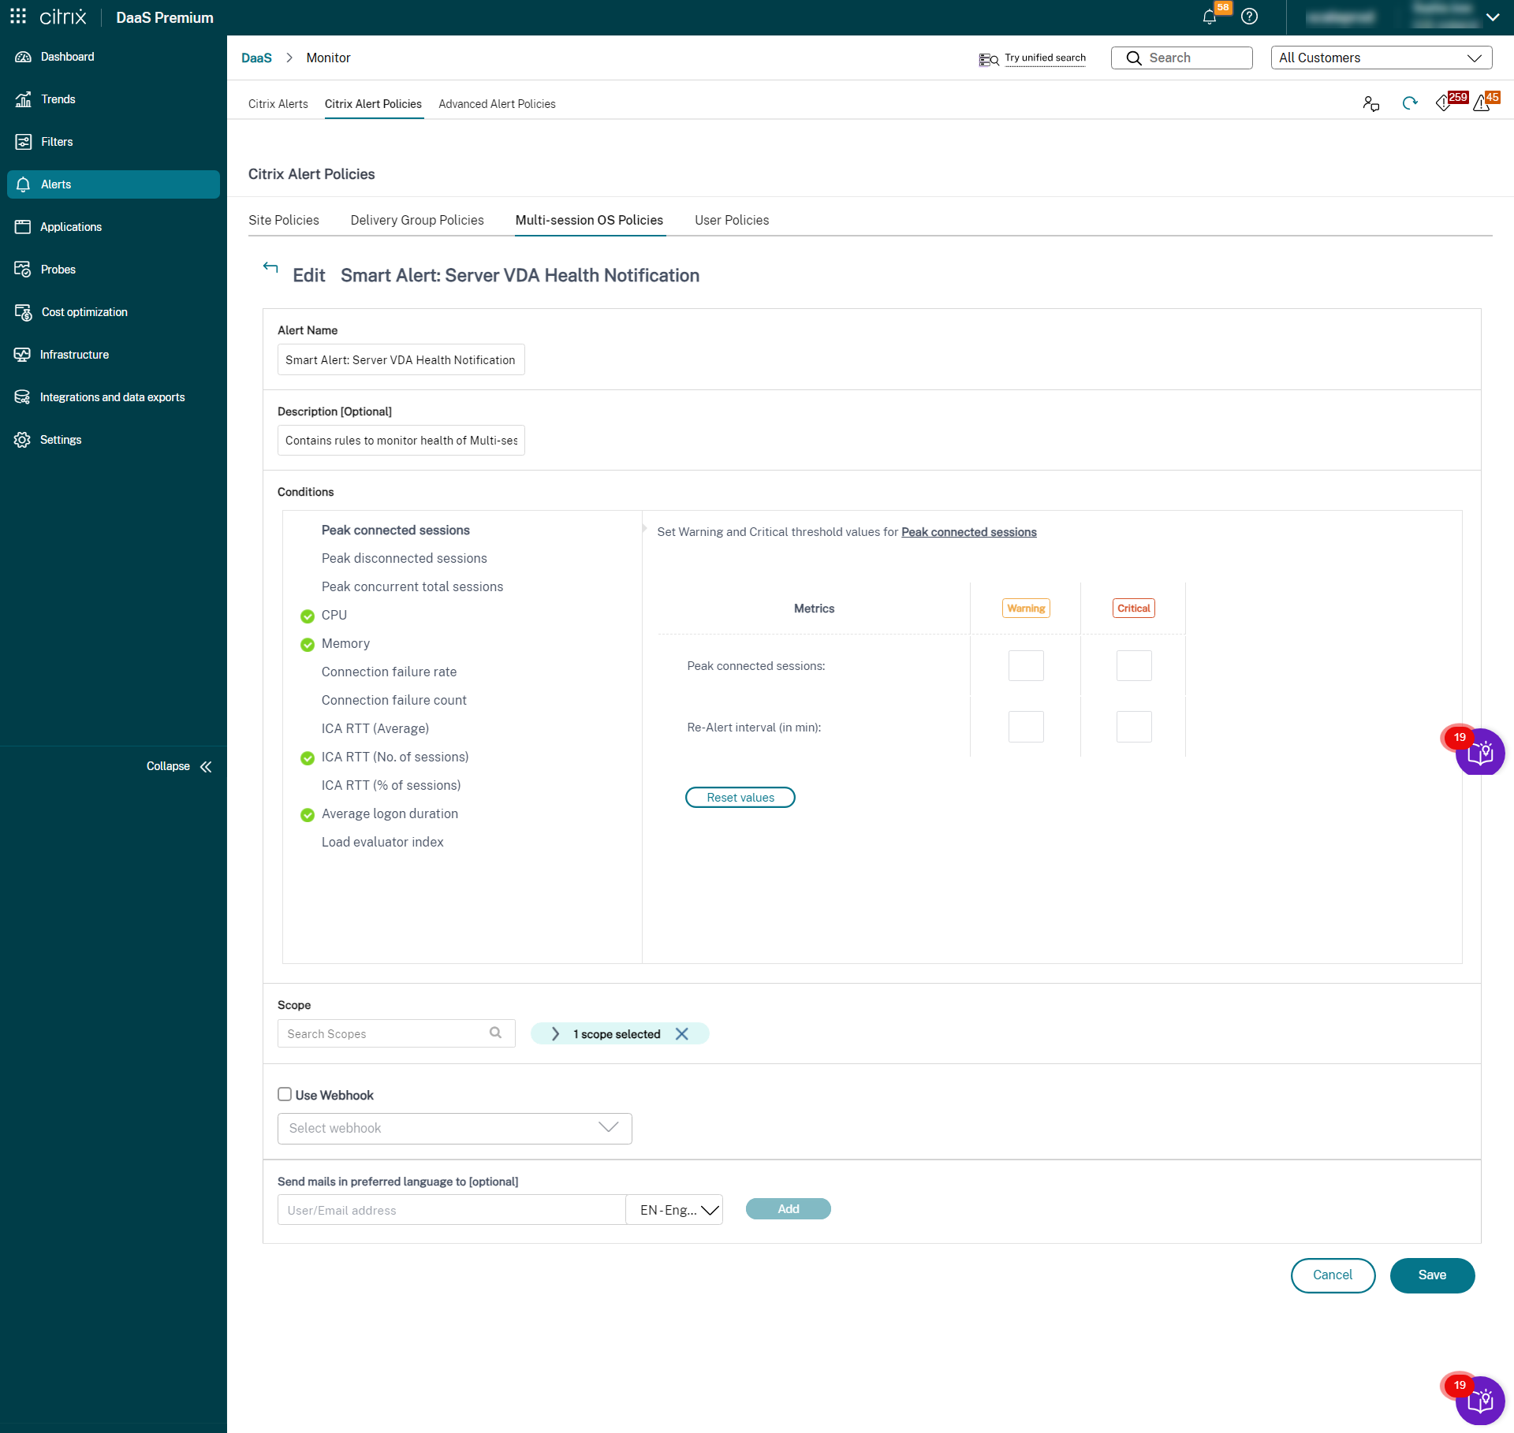Click the Warning Peak connected sessions field
Viewport: 1514px width, 1433px height.
click(1025, 666)
